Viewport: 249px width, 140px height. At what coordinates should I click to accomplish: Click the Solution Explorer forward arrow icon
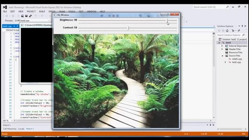[x=223, y=30]
